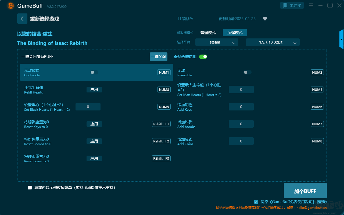344x215 pixels.
Task: Check the 游戏内显示修改项菜单 checkbox
Action: (x=30, y=188)
